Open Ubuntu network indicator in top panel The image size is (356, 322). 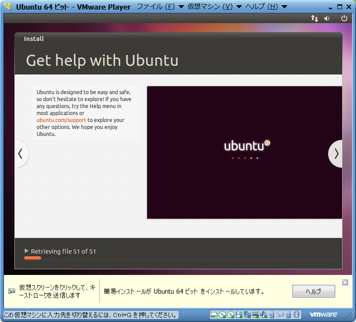click(315, 18)
